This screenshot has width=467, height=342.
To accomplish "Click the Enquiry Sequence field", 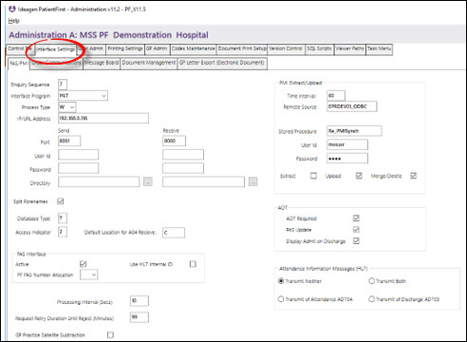I will click(x=63, y=85).
